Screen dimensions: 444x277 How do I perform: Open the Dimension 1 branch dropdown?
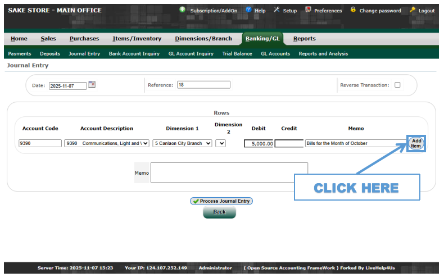[182, 143]
